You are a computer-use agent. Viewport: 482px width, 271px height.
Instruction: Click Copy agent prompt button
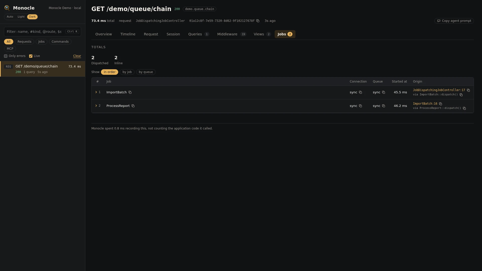454,21
